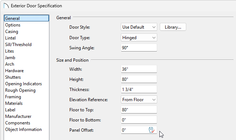Open the Door Style dropdown
The height and width of the screenshot is (140, 236).
(139, 27)
